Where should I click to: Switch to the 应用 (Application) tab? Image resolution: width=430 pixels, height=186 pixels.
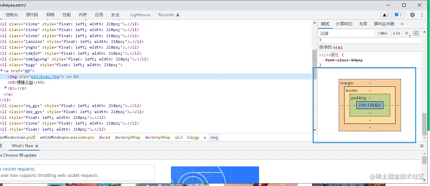[99, 15]
